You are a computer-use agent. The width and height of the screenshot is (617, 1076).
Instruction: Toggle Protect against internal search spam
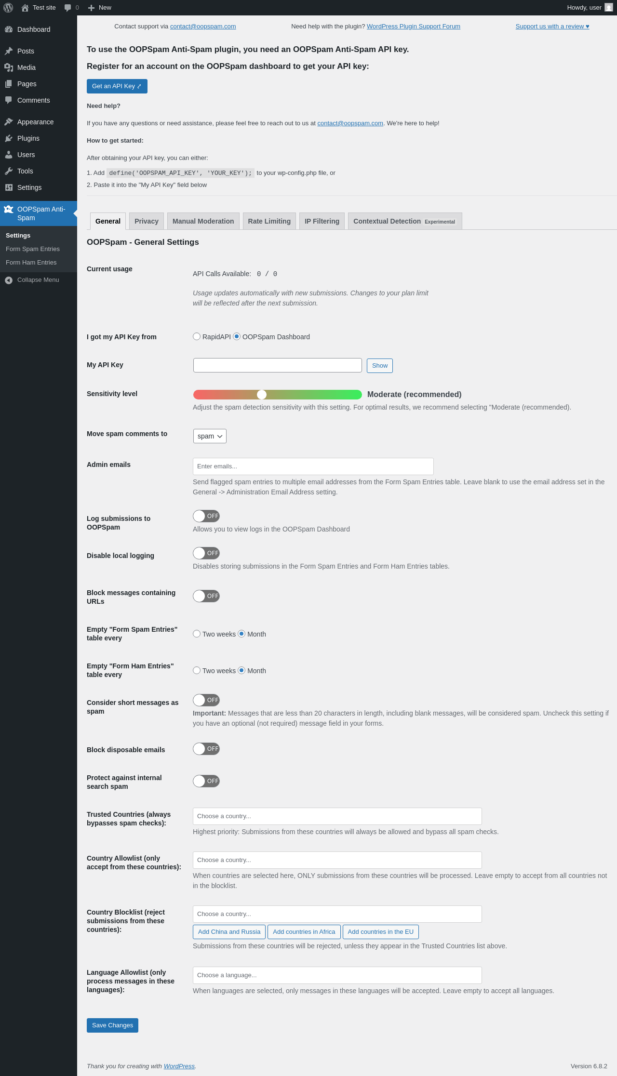[206, 781]
